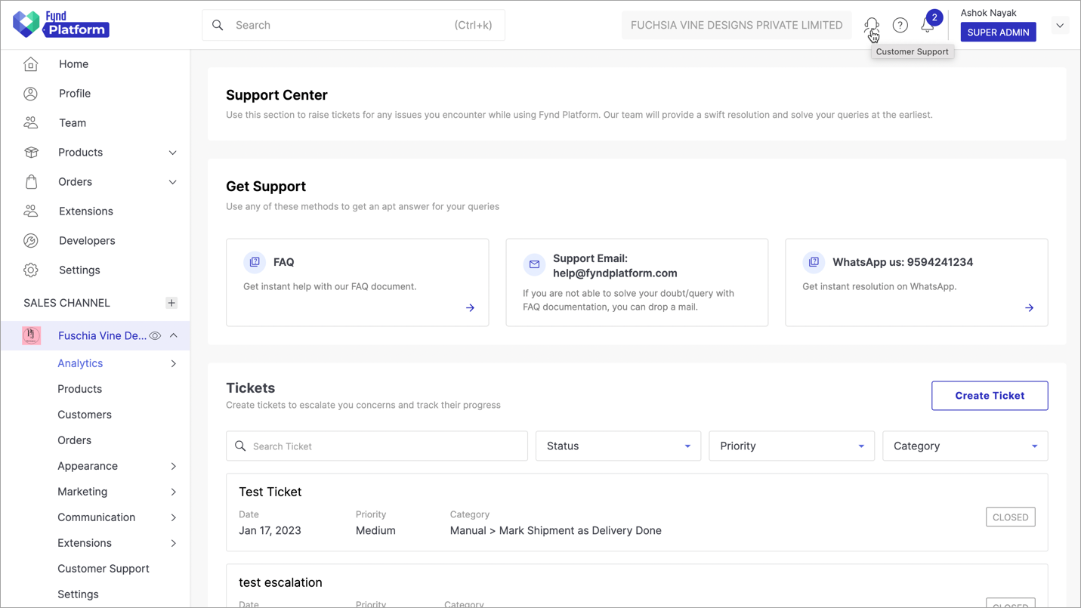Click the Home icon in sidebar
This screenshot has height=608, width=1081.
31,64
